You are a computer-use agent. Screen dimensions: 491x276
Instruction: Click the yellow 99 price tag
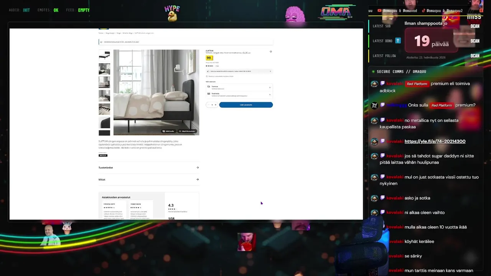pos(209,58)
